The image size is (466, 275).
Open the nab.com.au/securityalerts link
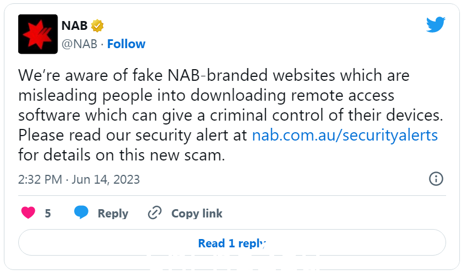coord(345,135)
